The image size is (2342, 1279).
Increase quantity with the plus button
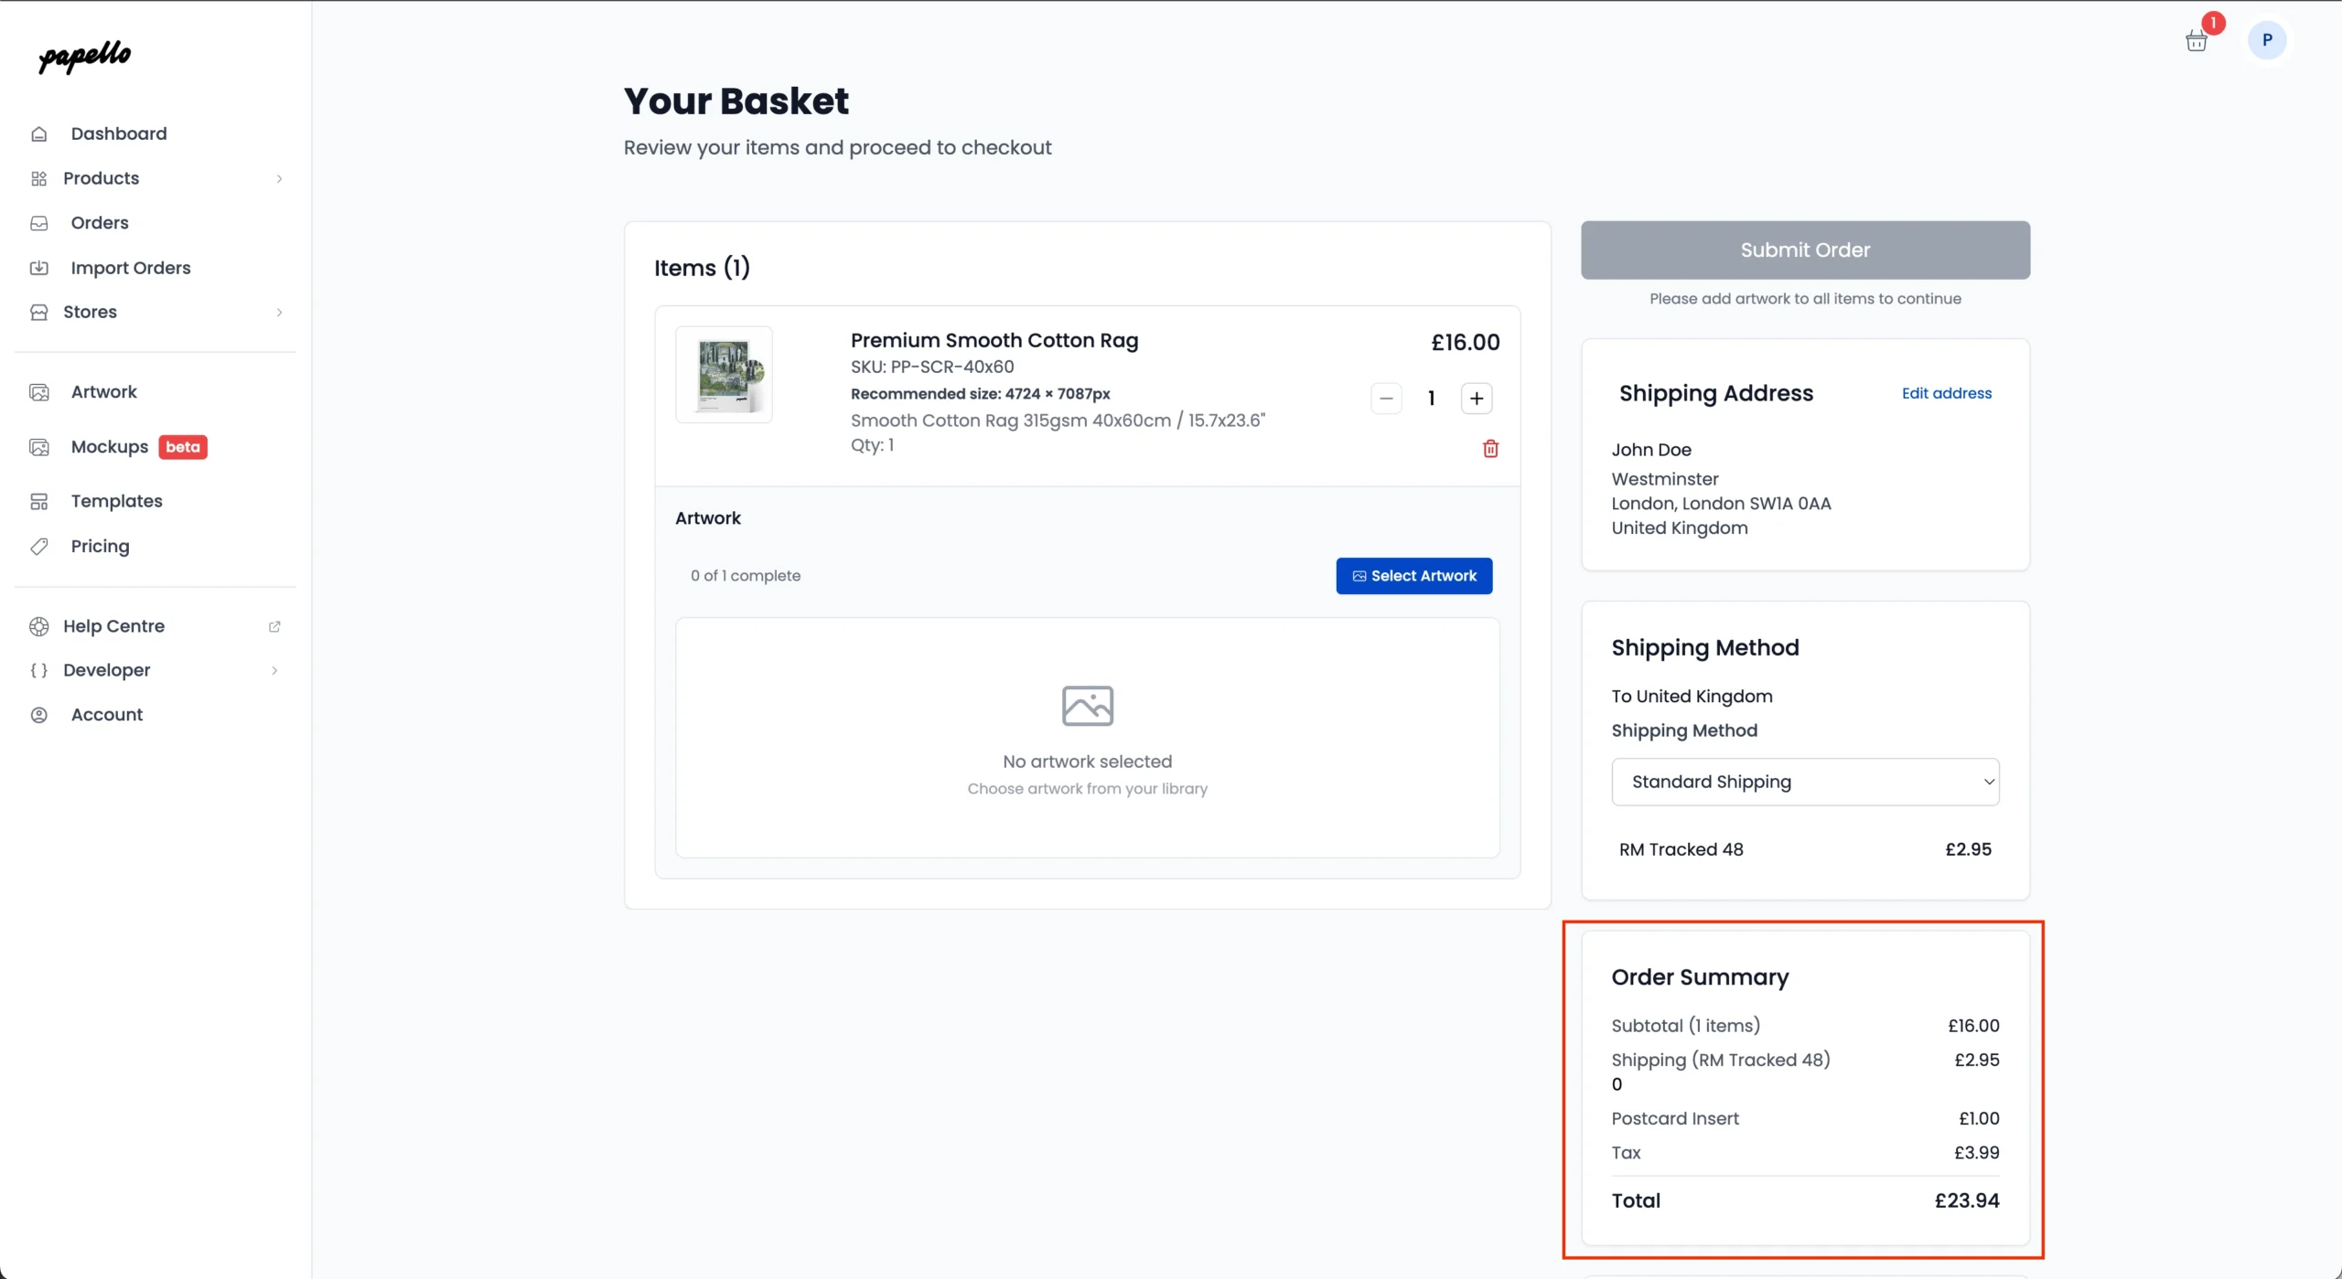pos(1476,399)
